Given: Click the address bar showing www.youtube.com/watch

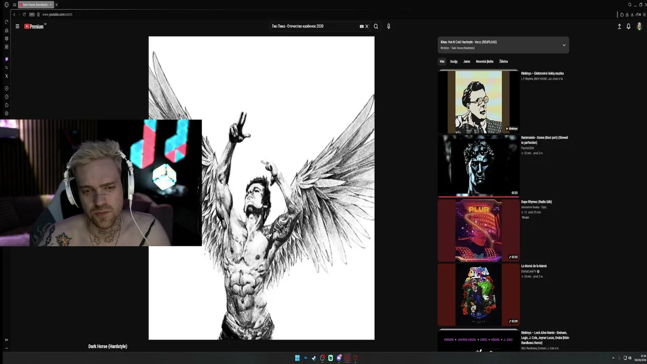Looking at the screenshot, I should coord(57,15).
